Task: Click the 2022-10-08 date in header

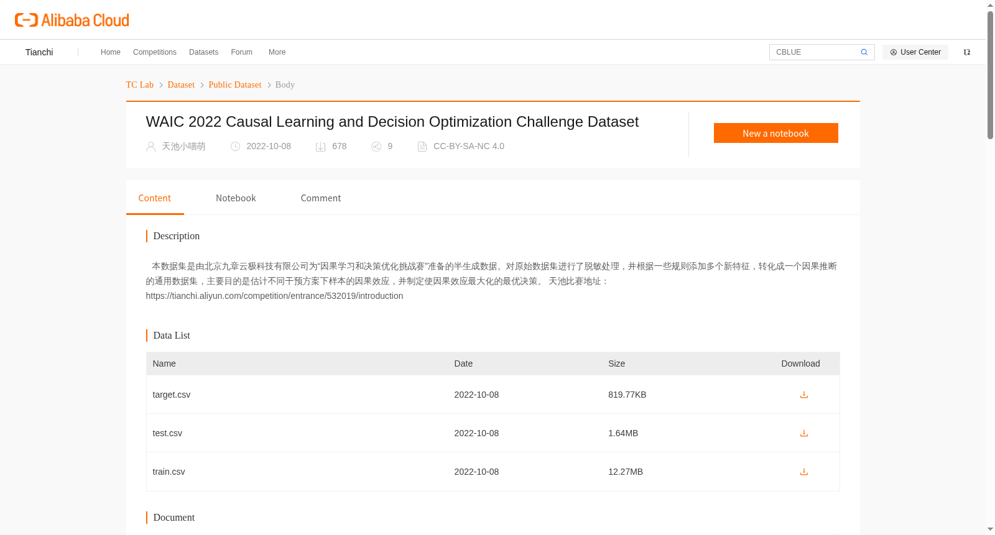Action: click(x=269, y=146)
